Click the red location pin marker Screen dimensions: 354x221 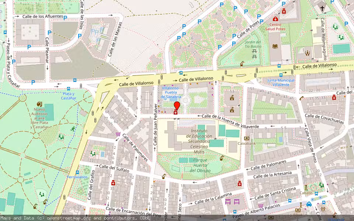[177, 106]
